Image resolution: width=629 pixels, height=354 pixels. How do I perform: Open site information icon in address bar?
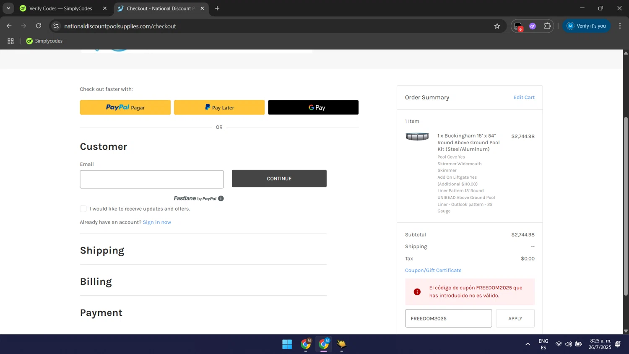(x=56, y=26)
